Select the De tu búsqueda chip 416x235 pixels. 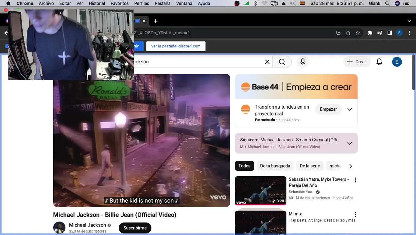pyautogui.click(x=275, y=166)
